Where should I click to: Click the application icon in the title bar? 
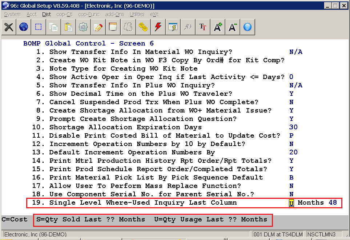coord(5,5)
